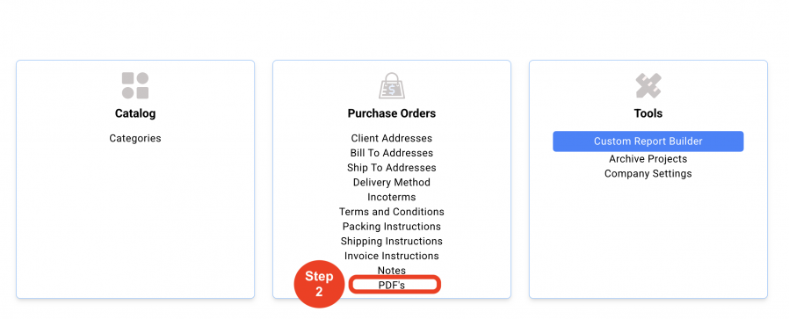Click the Notes link

392,271
